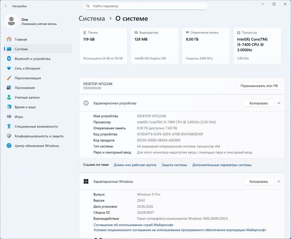
Task: Click Система in the breadcrumb
Action: [92, 18]
